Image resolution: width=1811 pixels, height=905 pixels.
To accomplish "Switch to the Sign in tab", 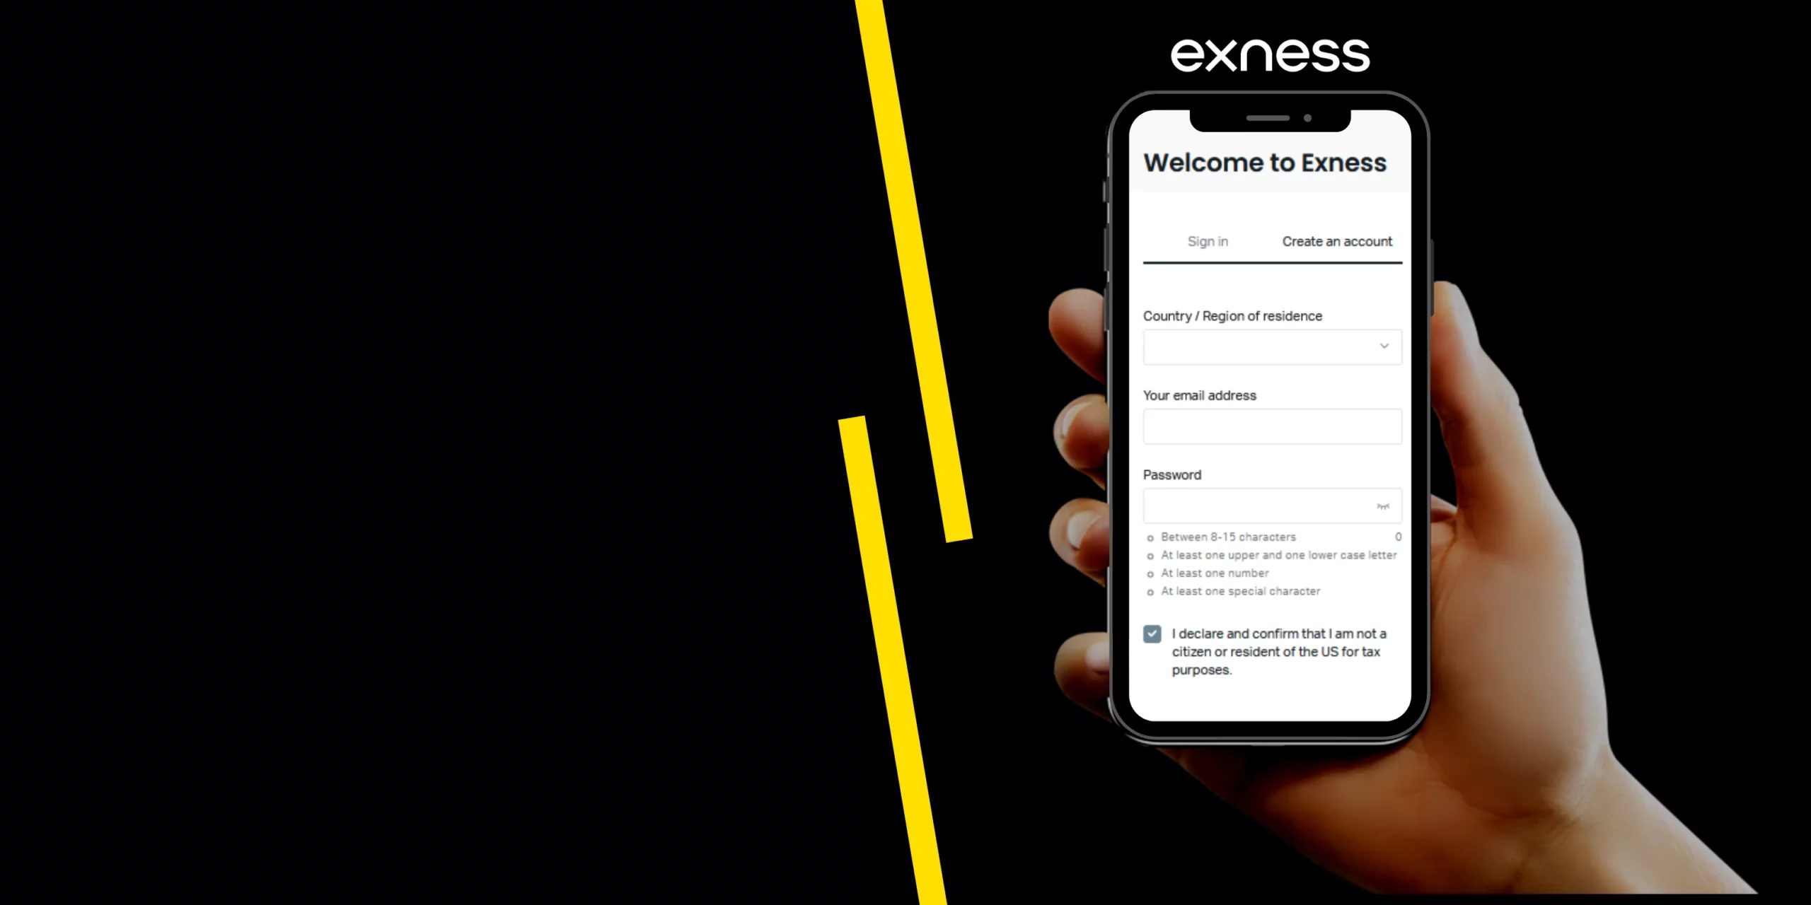I will point(1207,241).
